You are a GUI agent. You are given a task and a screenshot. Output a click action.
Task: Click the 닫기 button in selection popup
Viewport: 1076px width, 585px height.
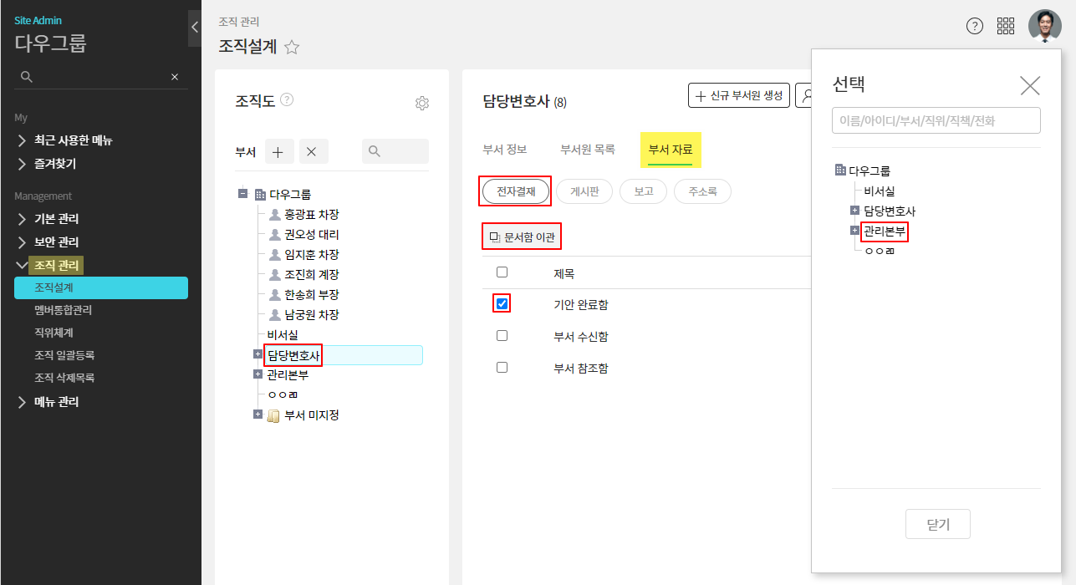(938, 525)
